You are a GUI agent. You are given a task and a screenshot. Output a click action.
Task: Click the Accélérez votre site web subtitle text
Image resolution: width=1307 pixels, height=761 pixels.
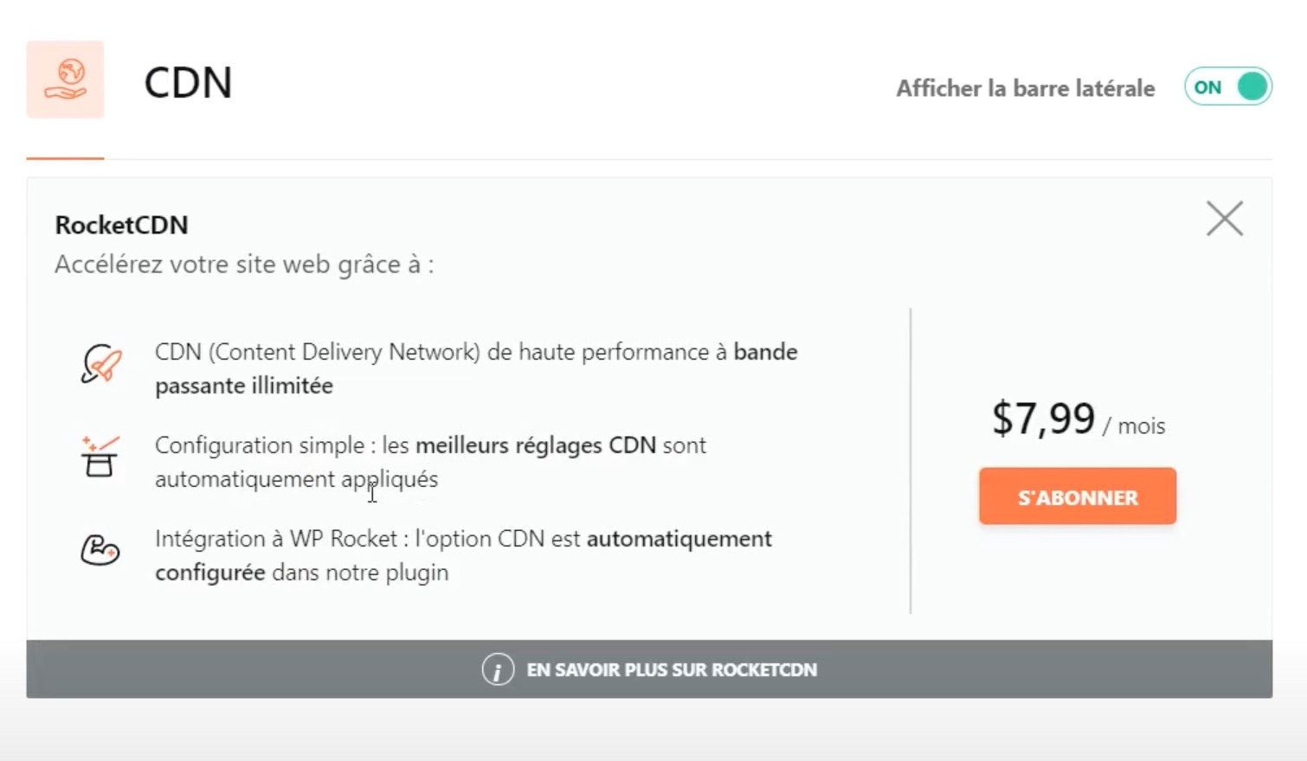[245, 265]
